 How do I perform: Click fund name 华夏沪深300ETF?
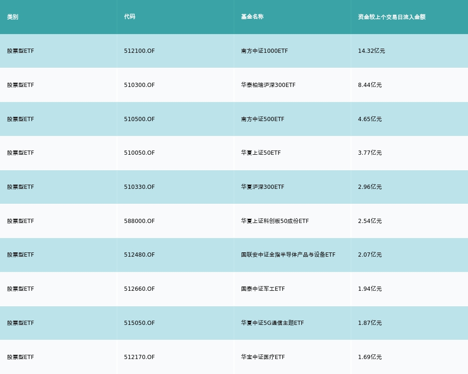[263, 187]
